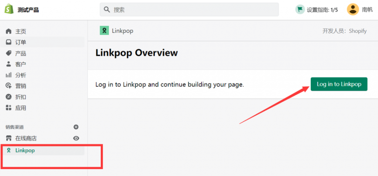378x176 pixels.
Task: View online store via eye icon
Action: tap(76, 138)
